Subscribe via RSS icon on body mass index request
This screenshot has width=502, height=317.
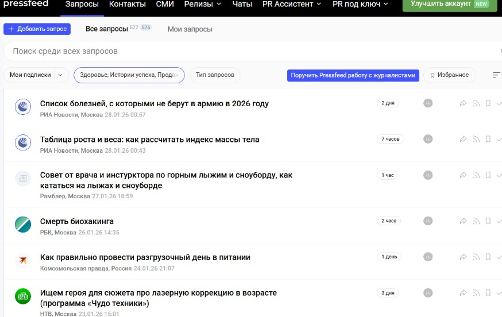[476, 139]
